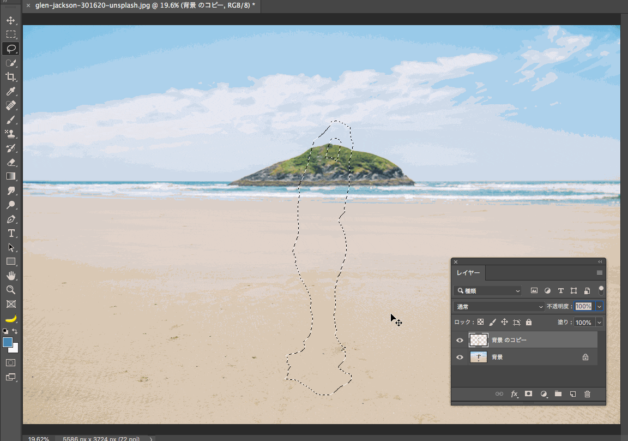628x441 pixels.
Task: Select the Rectangular Marquee tool
Action: [10, 34]
